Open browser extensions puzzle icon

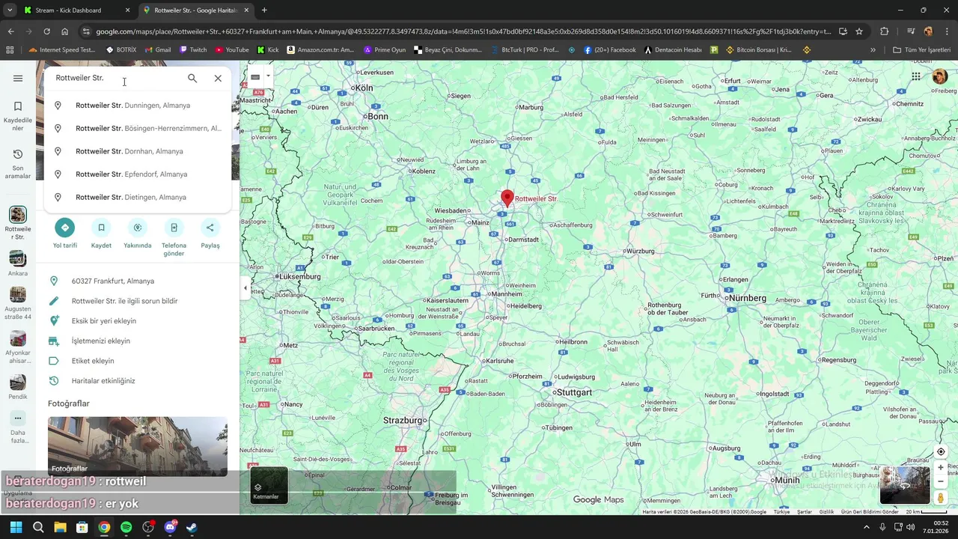click(x=884, y=31)
